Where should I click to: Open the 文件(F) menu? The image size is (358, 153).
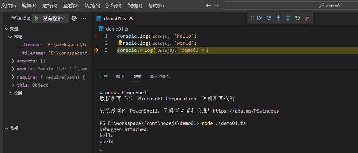9,6
